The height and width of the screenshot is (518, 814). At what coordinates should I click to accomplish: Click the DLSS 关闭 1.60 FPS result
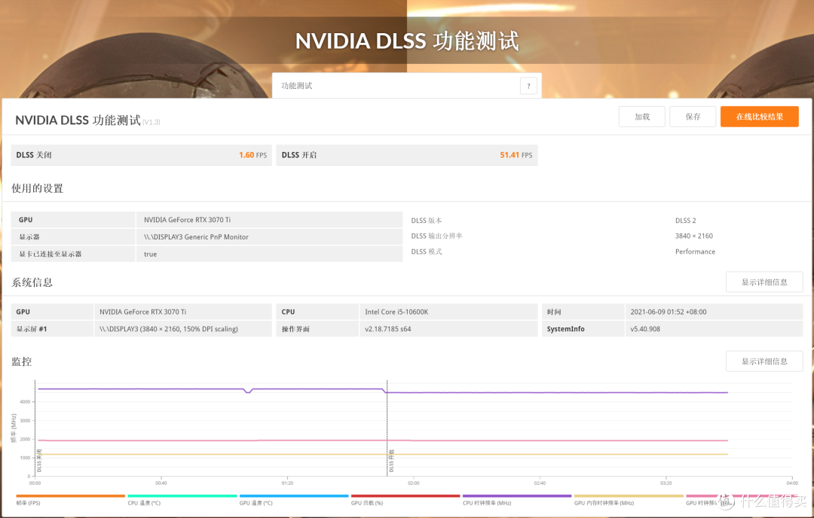(141, 155)
